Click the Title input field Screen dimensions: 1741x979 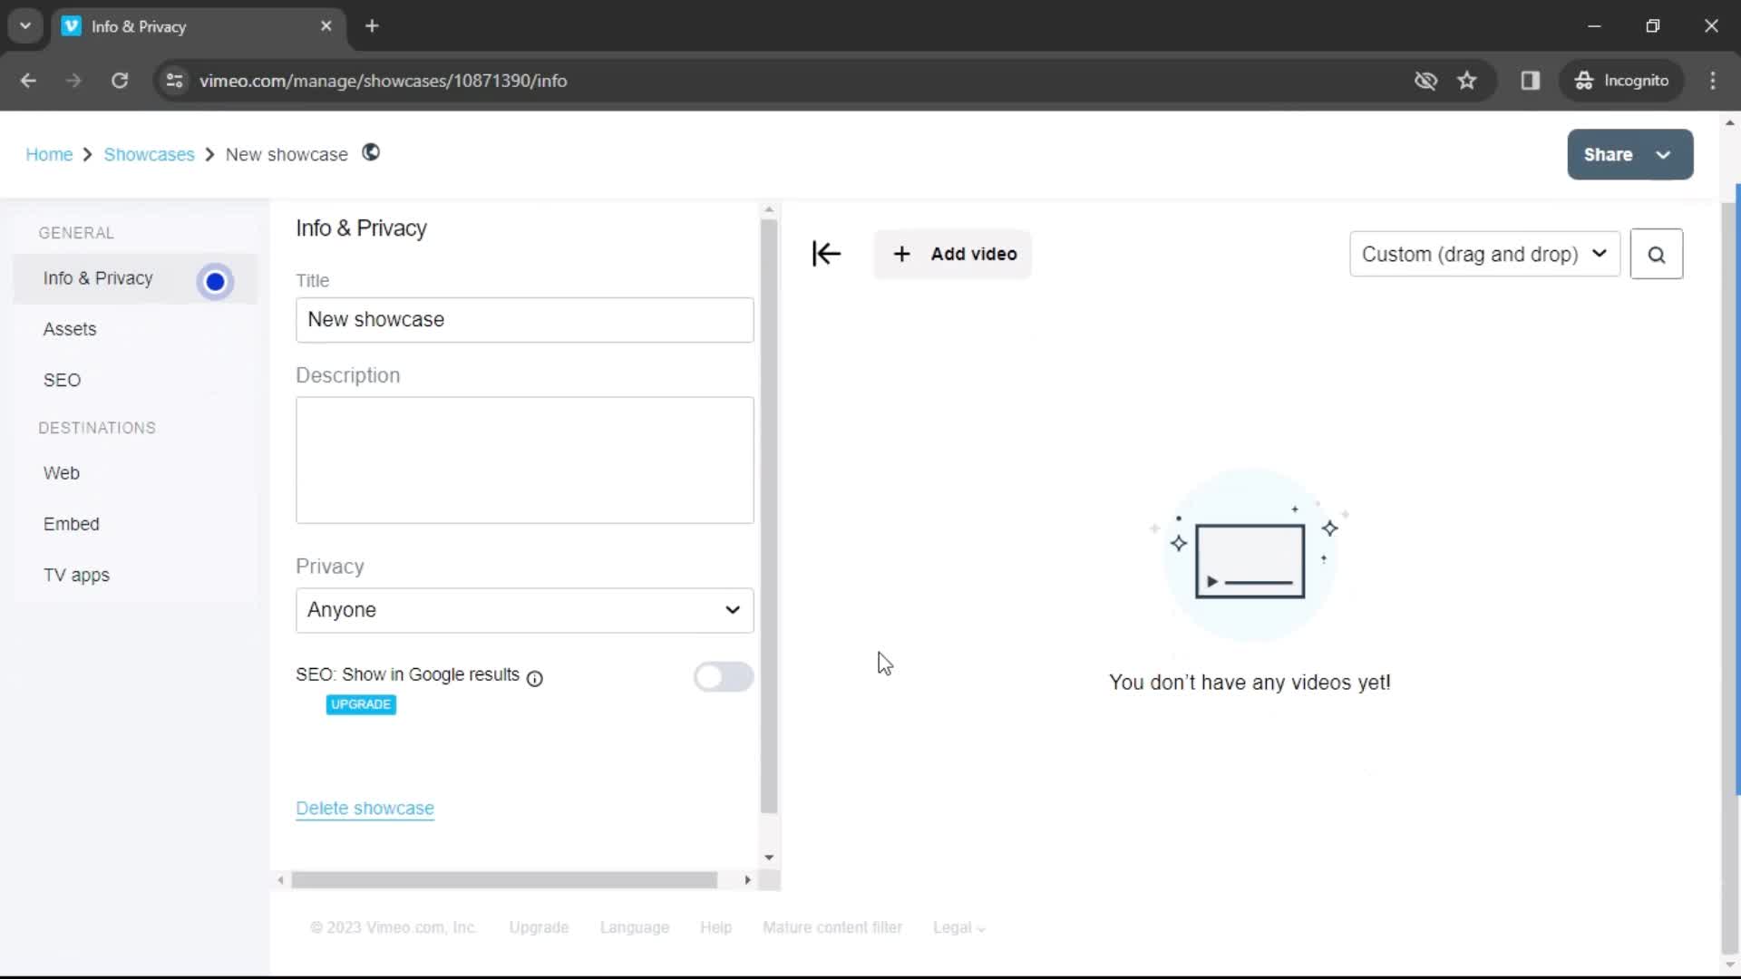(x=525, y=319)
